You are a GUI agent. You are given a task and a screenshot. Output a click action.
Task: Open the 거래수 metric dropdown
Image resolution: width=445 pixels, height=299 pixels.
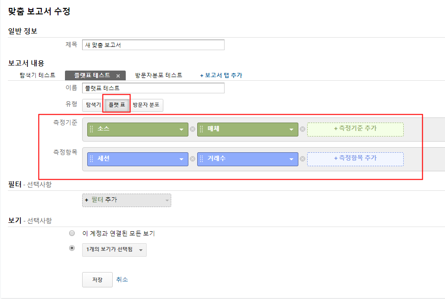pyautogui.click(x=291, y=159)
